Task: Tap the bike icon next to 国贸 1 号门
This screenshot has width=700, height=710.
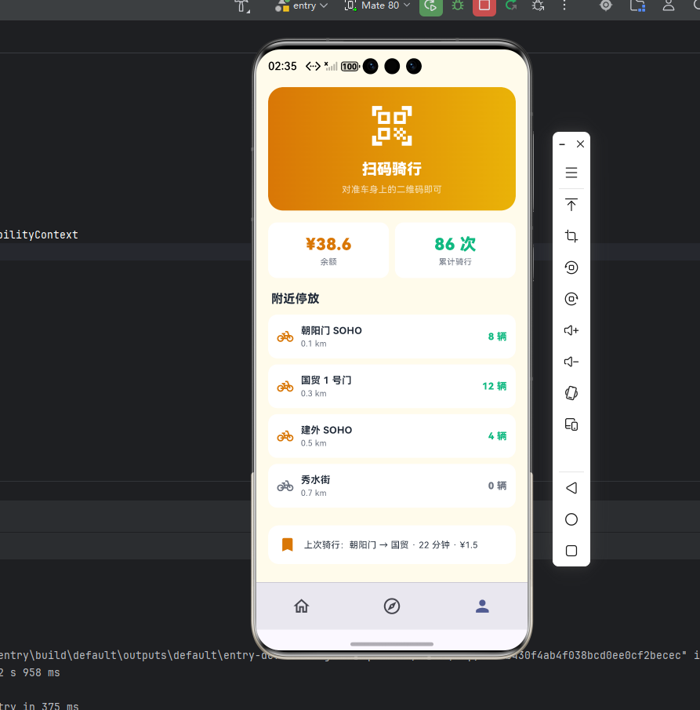Action: [285, 387]
